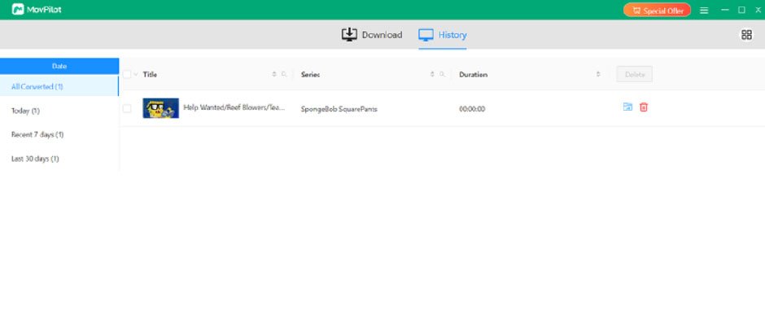The height and width of the screenshot is (314, 765).
Task: Click the MovPilot logo icon
Action: click(18, 9)
